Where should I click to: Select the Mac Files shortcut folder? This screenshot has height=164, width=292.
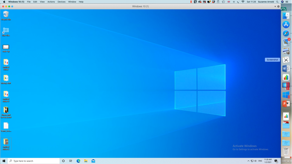pos(6,32)
